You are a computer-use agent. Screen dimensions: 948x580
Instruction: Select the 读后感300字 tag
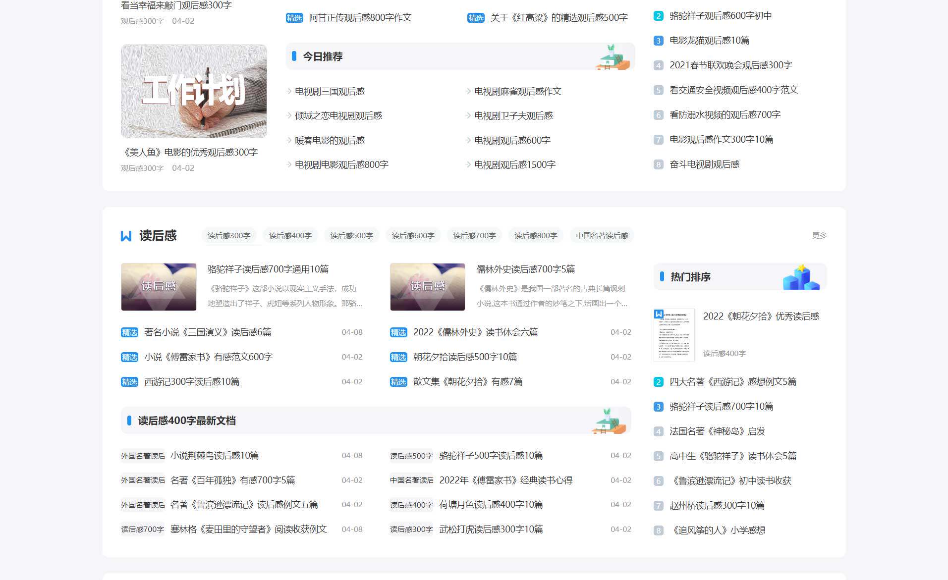[229, 235]
